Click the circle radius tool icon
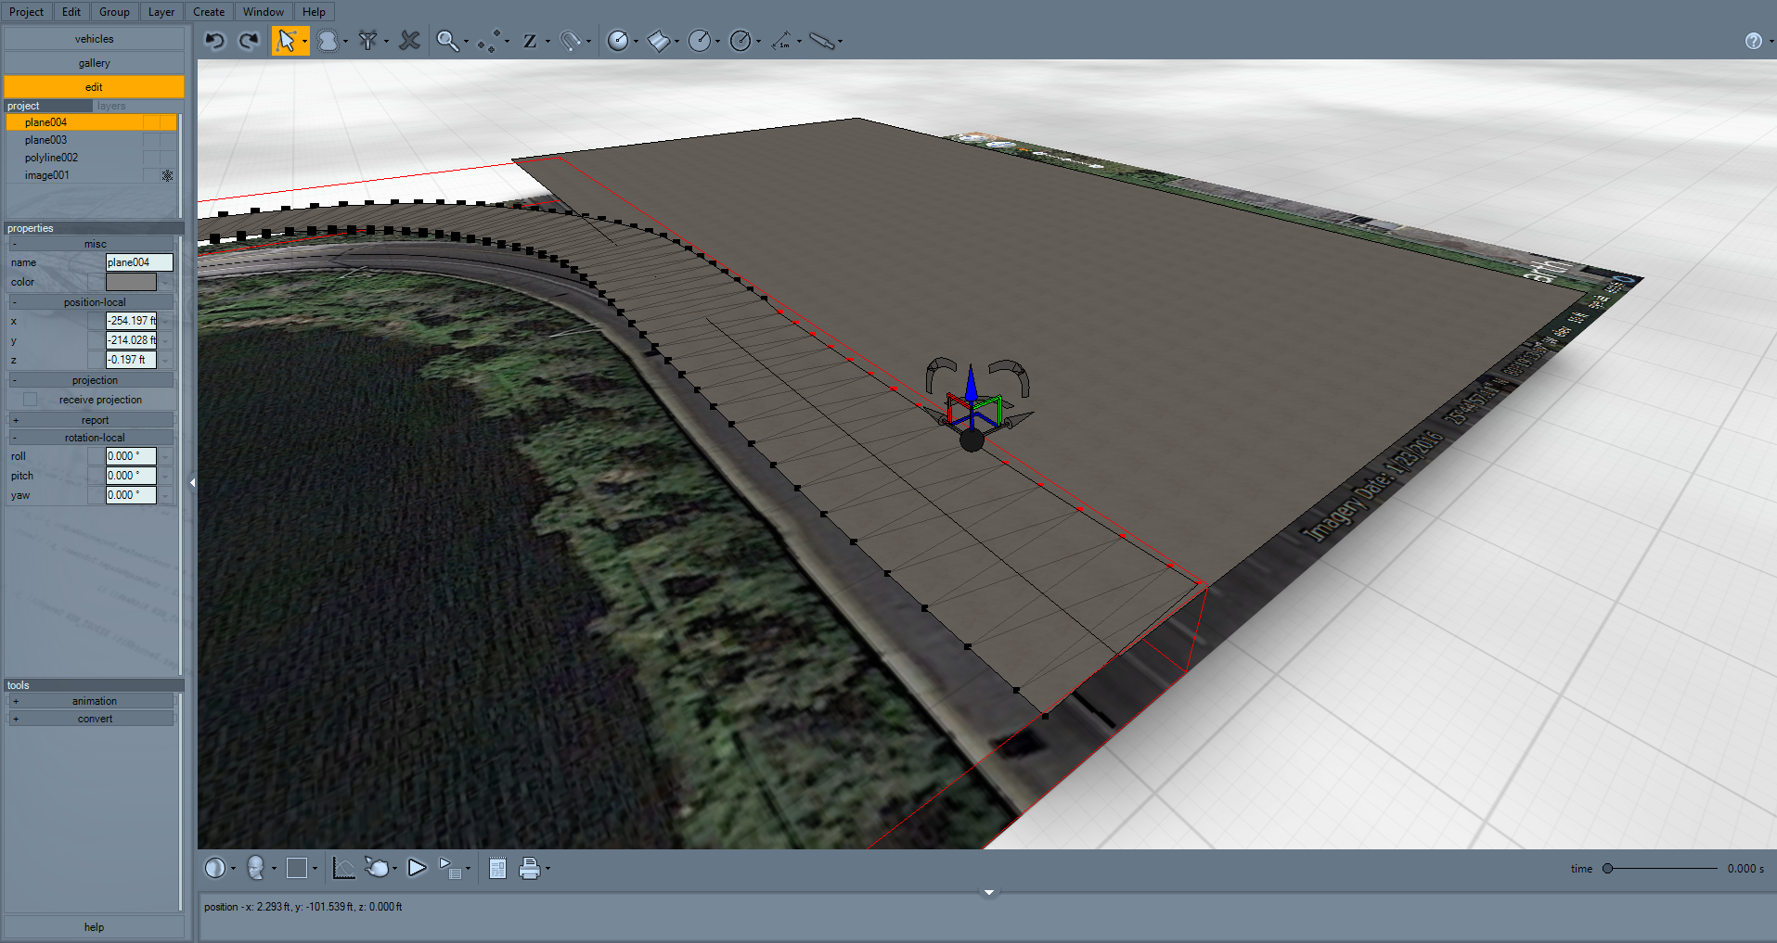This screenshot has width=1777, height=943. tap(699, 41)
